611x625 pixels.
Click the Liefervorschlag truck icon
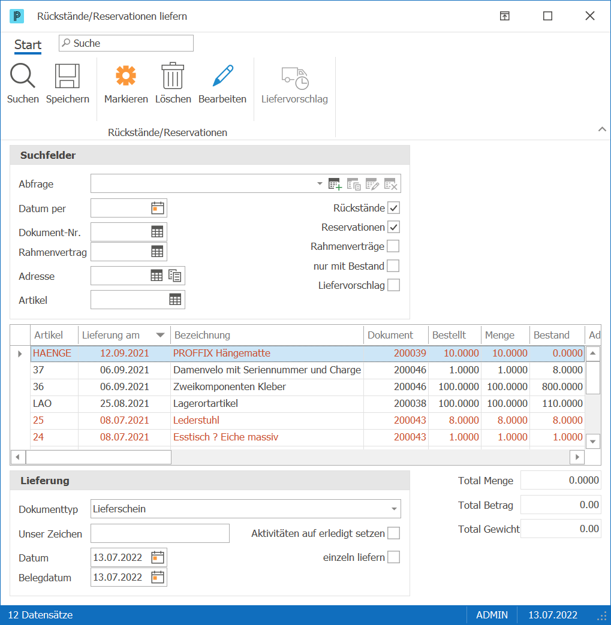coord(295,78)
